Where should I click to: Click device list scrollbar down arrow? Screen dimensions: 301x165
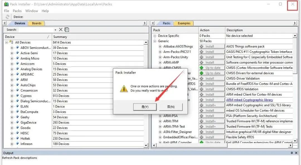click(146, 145)
